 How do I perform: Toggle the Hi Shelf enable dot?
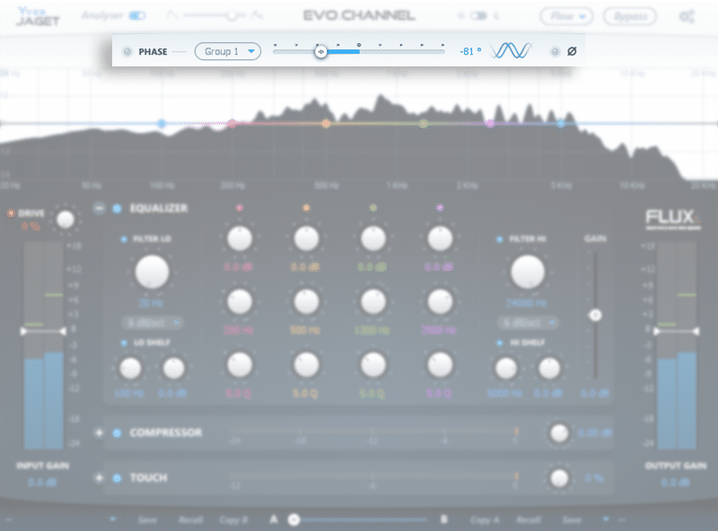[500, 343]
